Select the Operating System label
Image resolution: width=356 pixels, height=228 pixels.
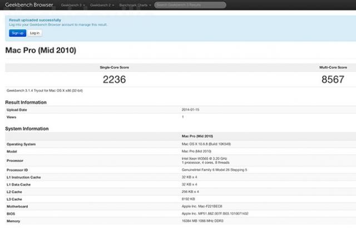click(21, 144)
